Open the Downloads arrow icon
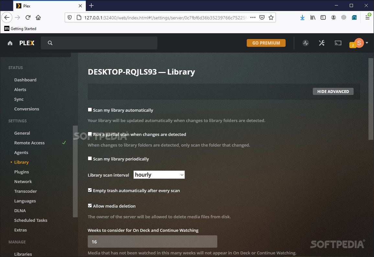 (302, 17)
